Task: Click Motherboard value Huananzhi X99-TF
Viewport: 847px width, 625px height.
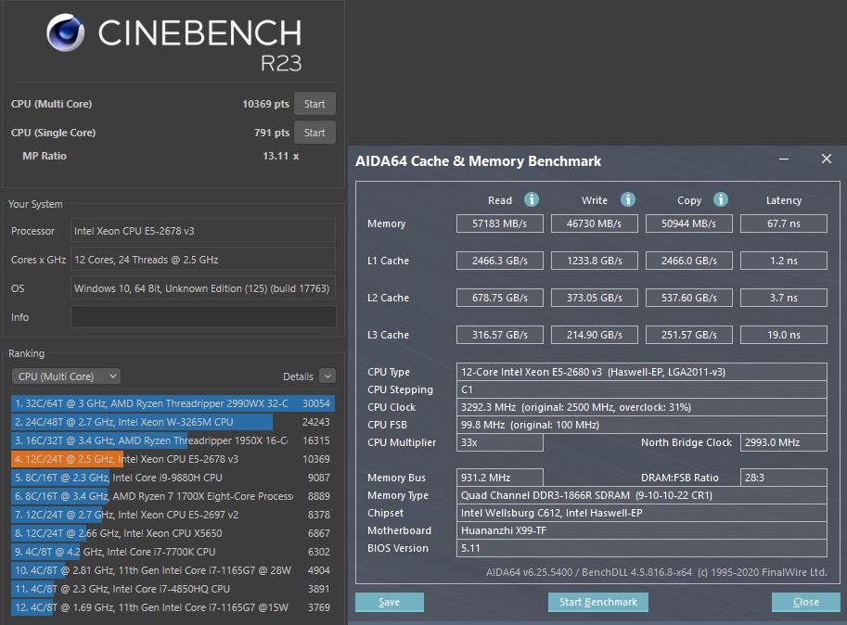Action: point(642,530)
